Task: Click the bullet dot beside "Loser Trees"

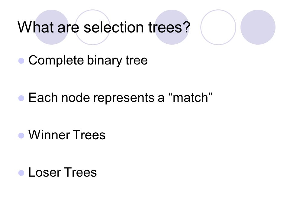Action: [x=21, y=173]
